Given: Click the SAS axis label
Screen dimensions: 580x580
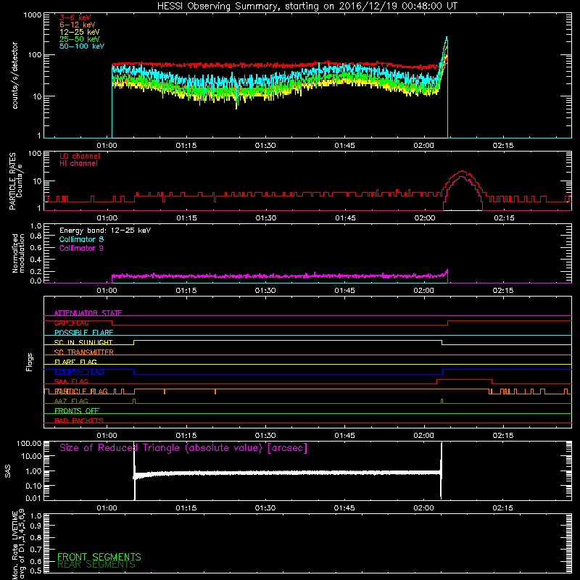Looking at the screenshot, I should [x=8, y=471].
